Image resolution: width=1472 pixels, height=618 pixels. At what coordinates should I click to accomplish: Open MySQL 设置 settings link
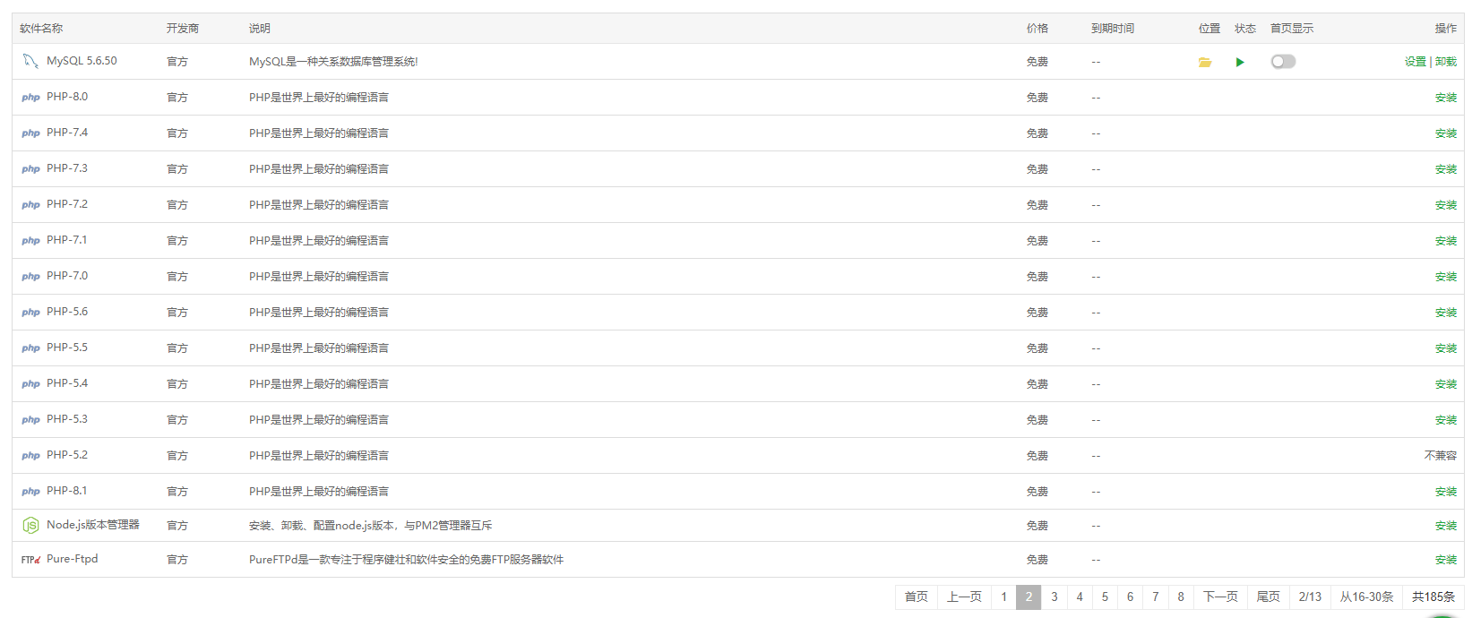pyautogui.click(x=1416, y=62)
